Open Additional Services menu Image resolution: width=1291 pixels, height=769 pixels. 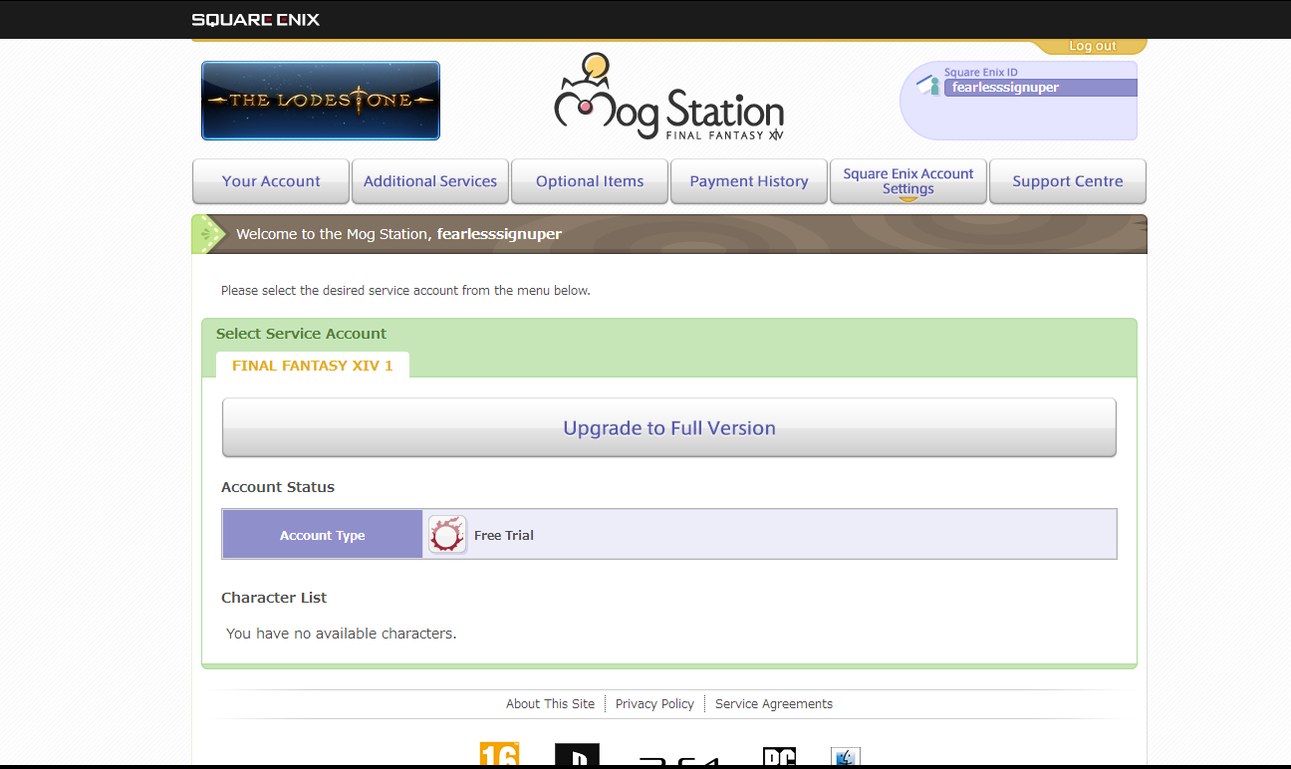[430, 181]
